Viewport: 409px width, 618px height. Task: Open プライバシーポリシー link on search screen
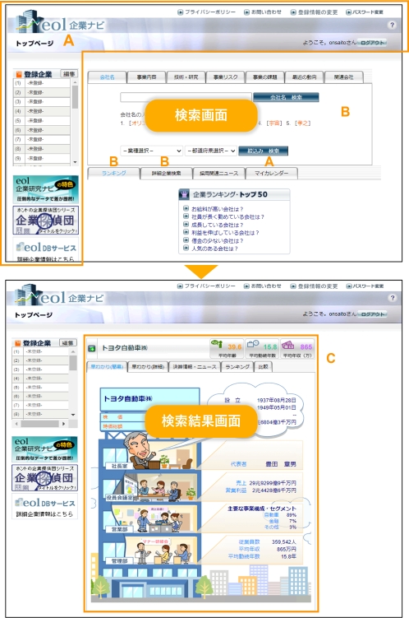click(x=206, y=12)
